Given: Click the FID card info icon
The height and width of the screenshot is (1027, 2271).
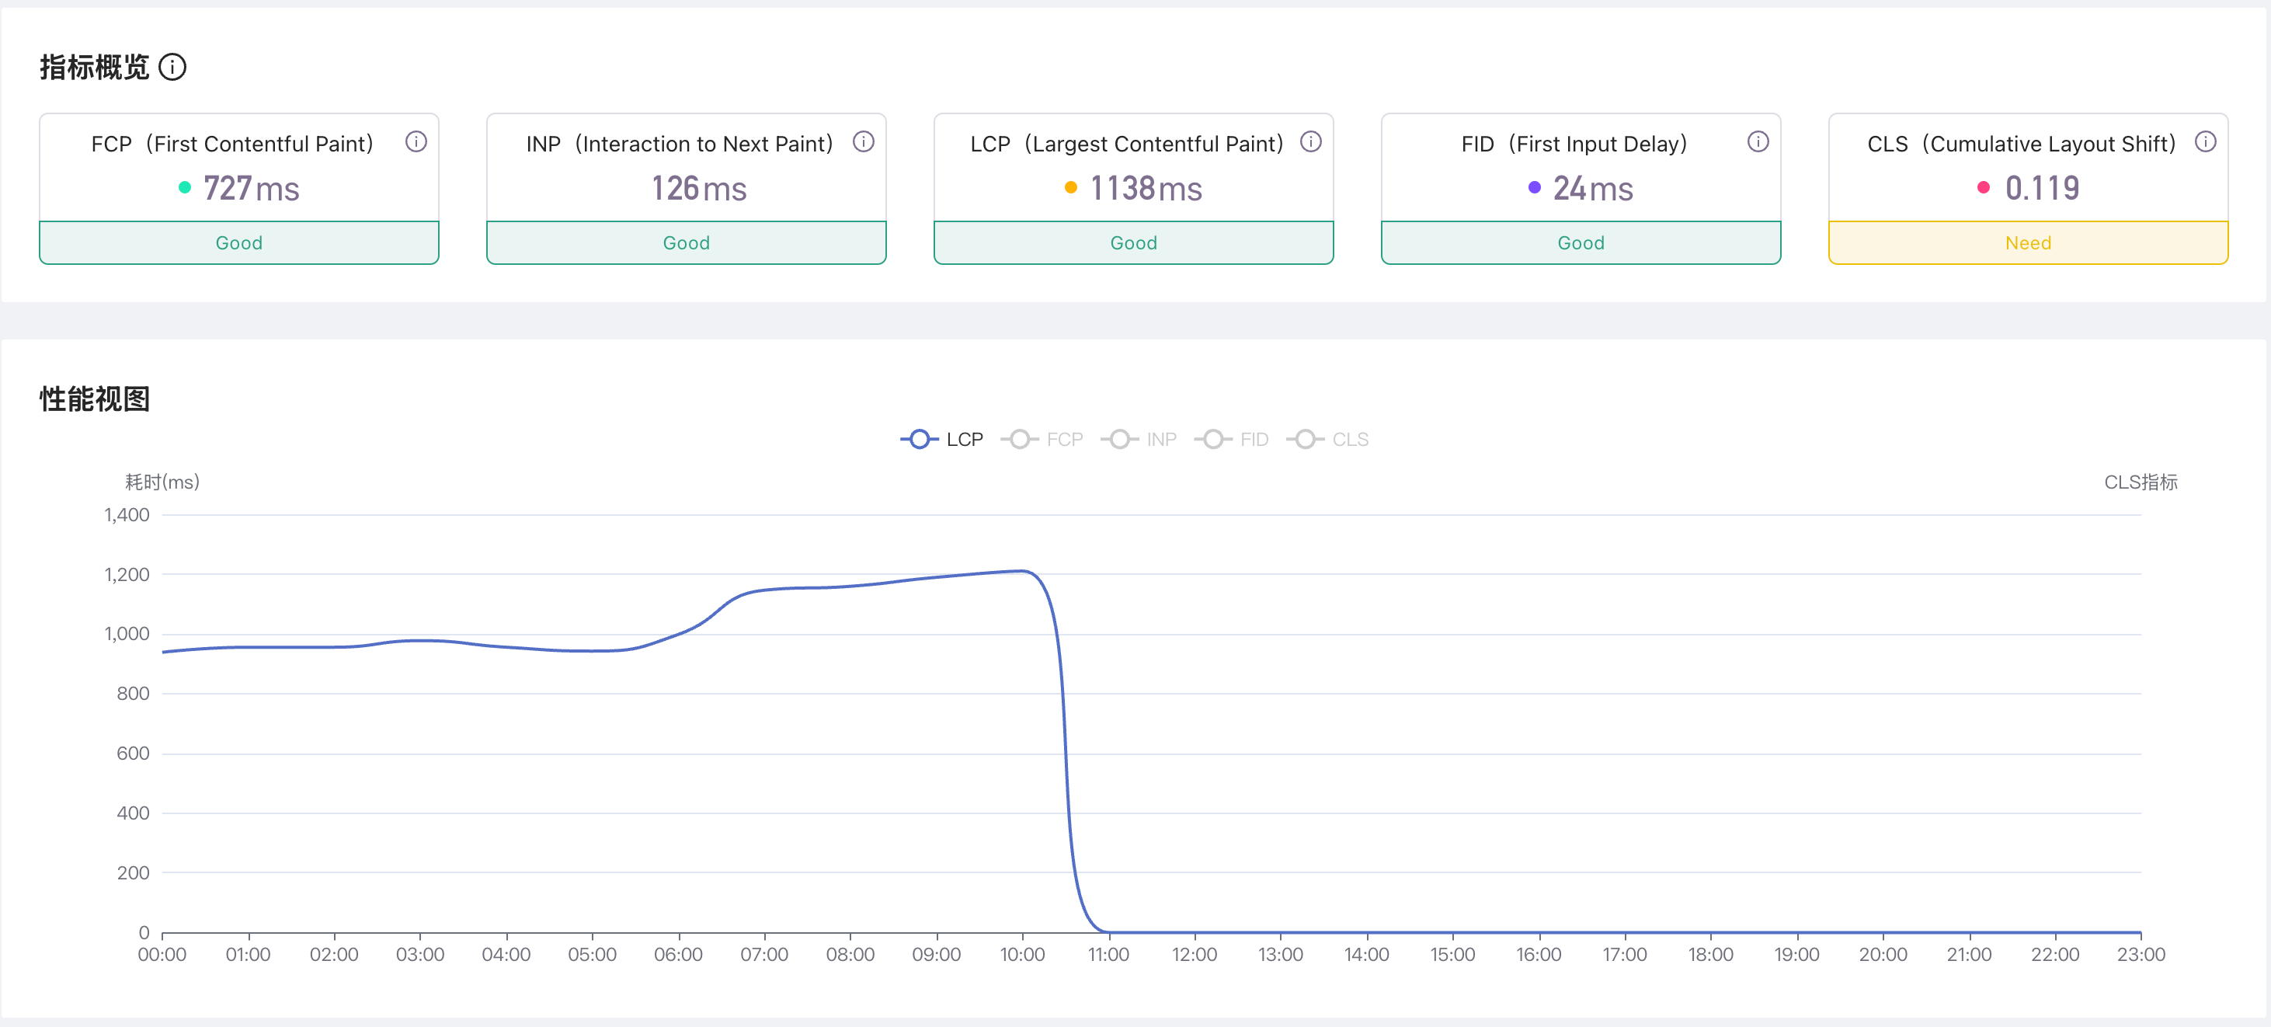Looking at the screenshot, I should [1757, 142].
